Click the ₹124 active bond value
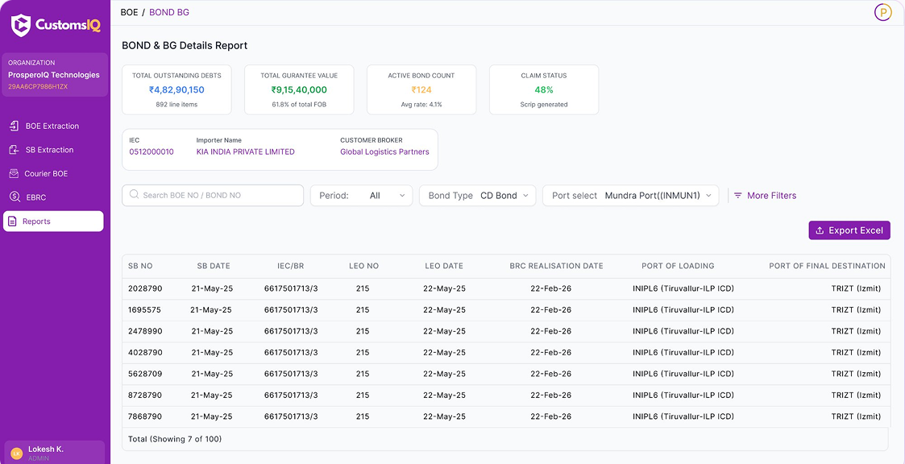This screenshot has height=464, width=905. (421, 90)
